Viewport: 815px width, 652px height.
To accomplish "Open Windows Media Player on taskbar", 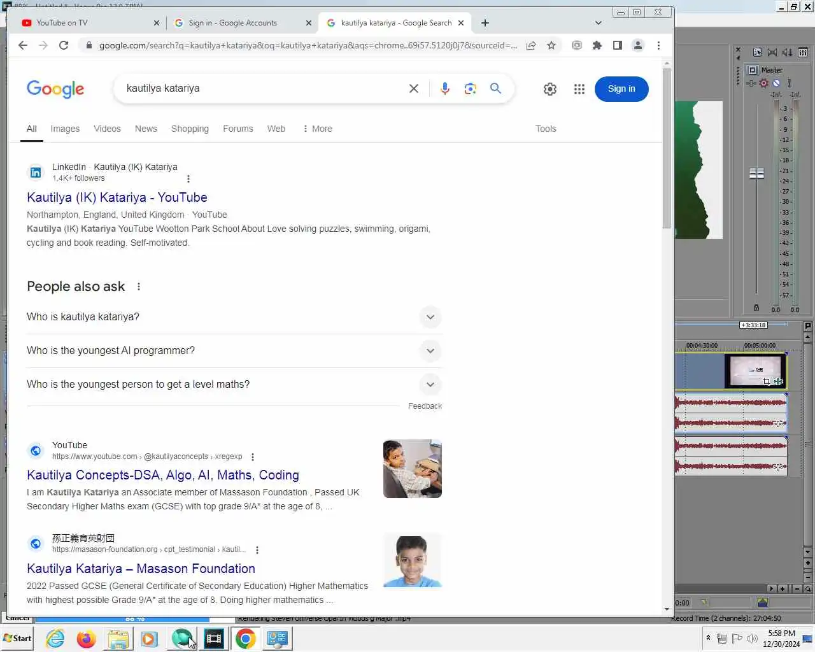I will click(x=150, y=639).
